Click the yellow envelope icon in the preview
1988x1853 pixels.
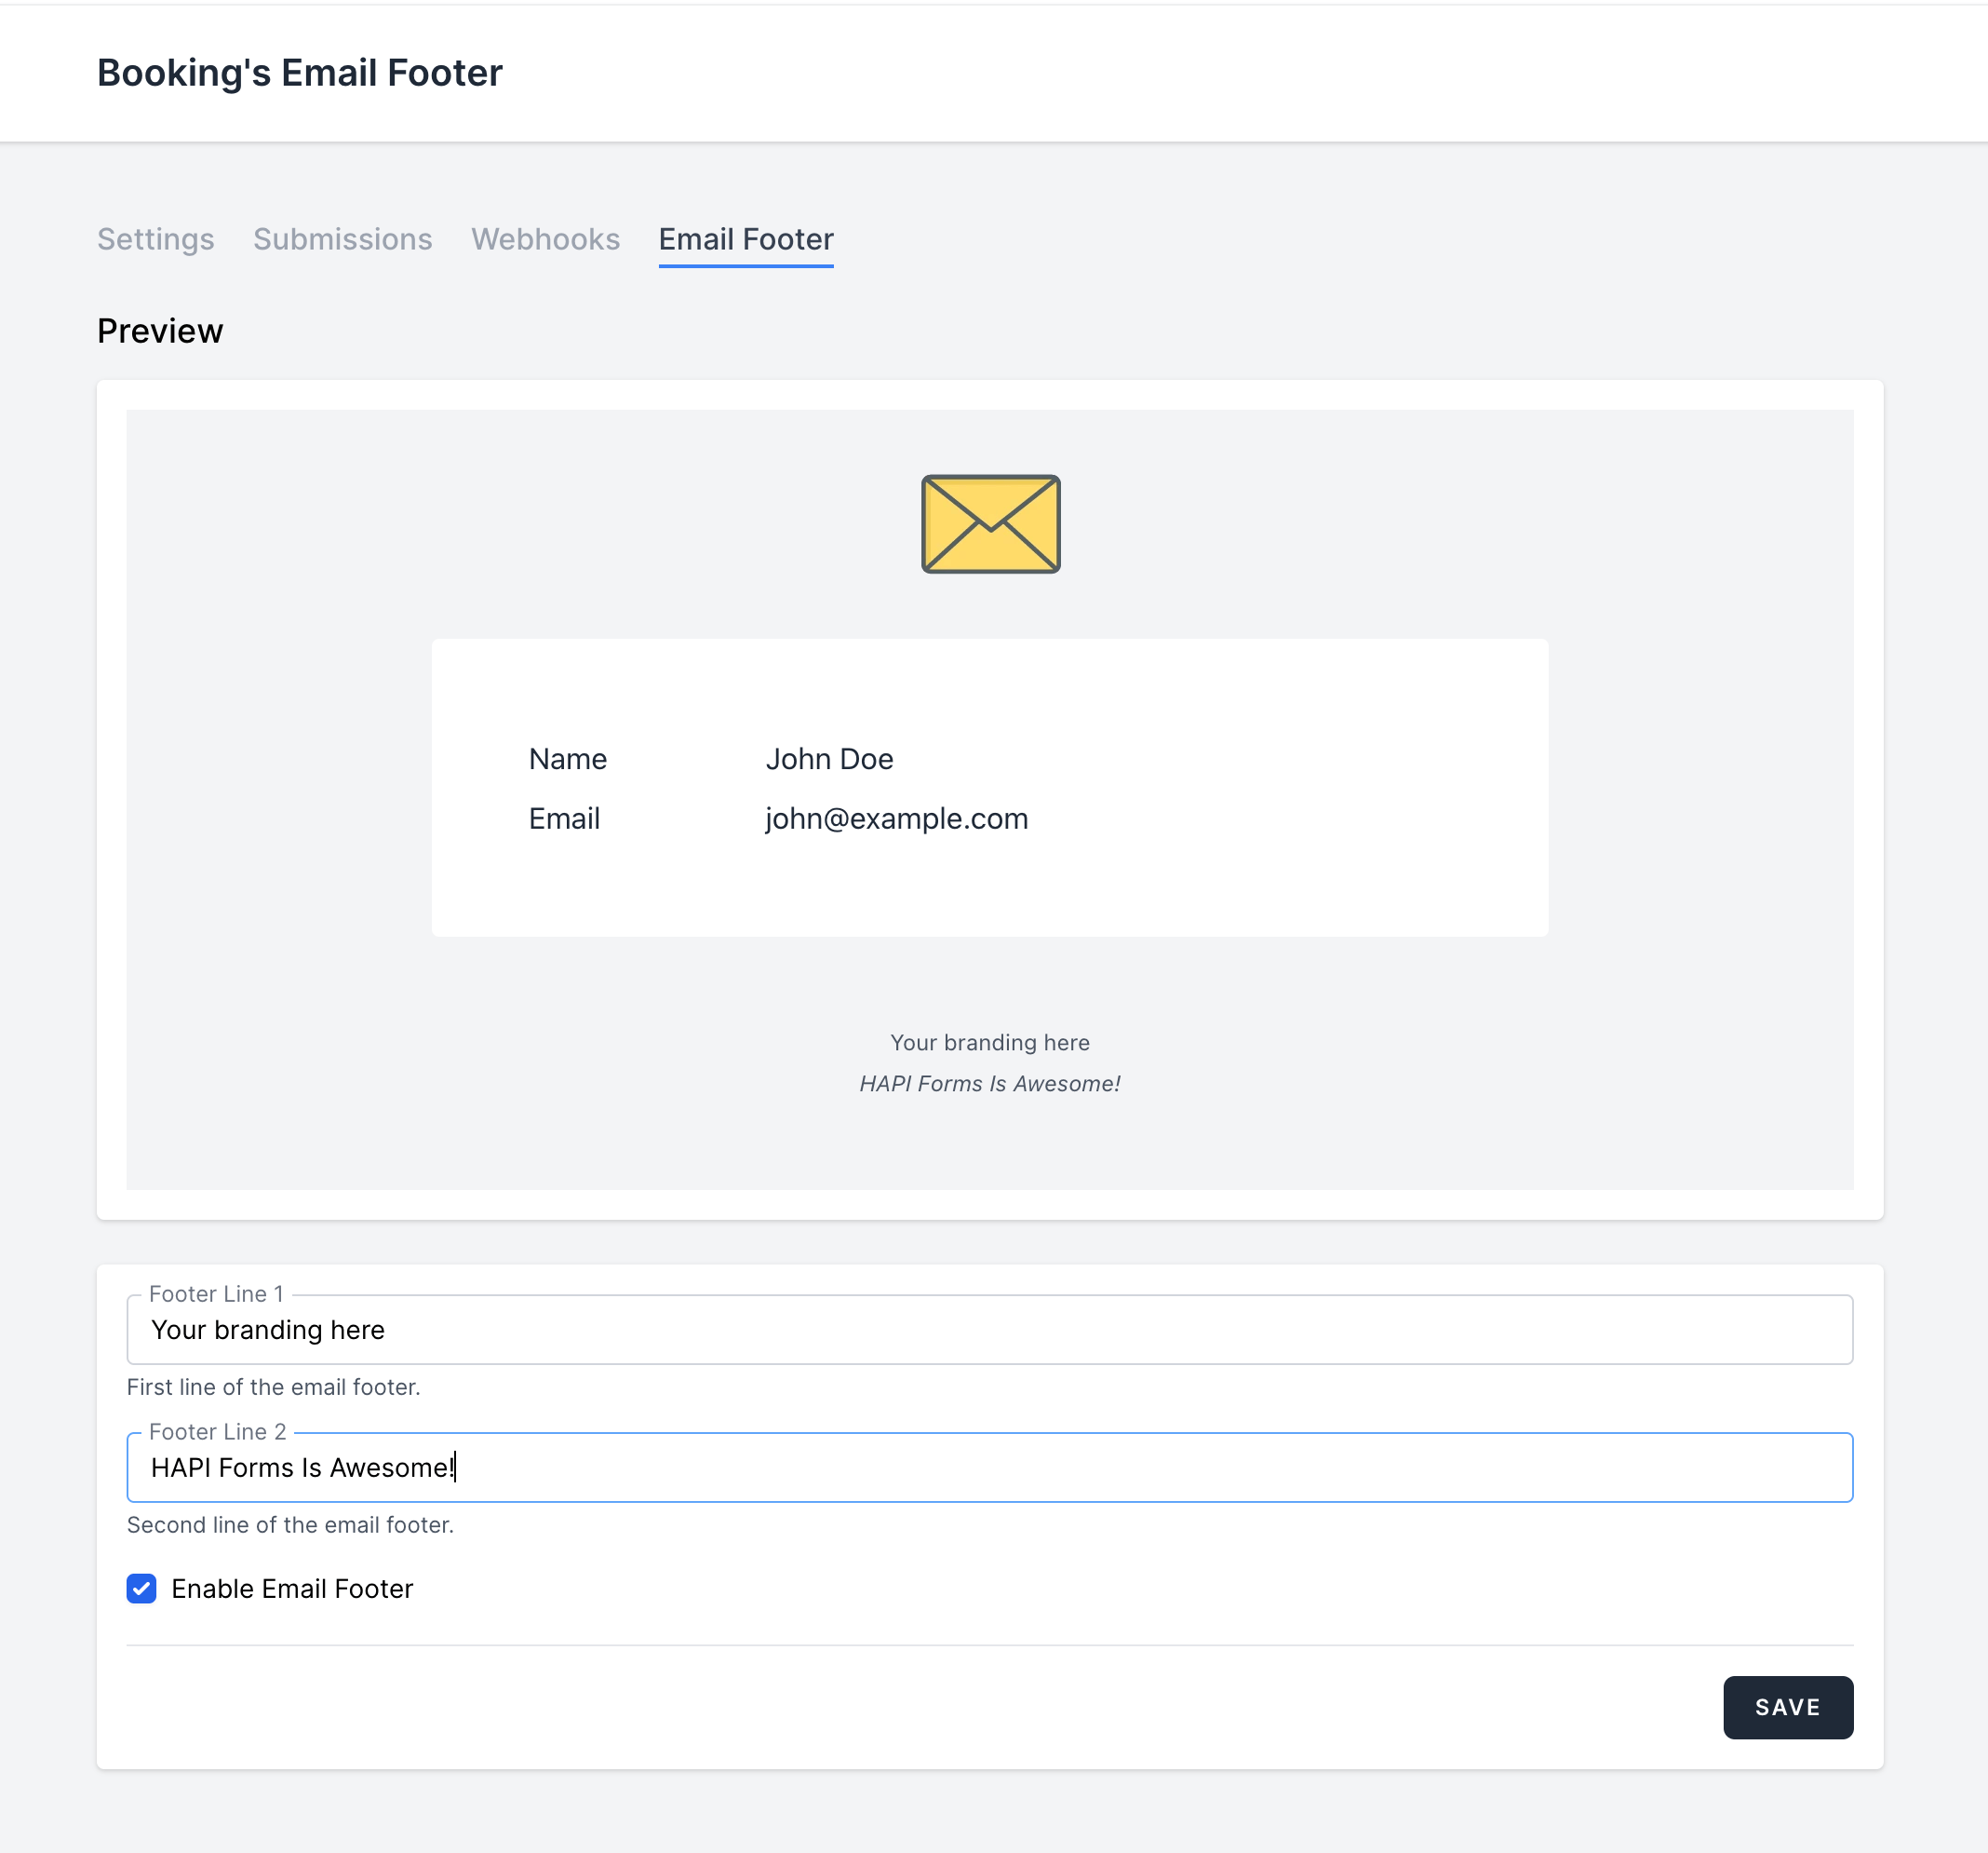(989, 524)
